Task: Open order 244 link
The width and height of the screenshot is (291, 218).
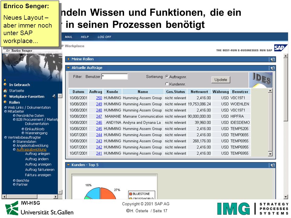Action: point(99,135)
